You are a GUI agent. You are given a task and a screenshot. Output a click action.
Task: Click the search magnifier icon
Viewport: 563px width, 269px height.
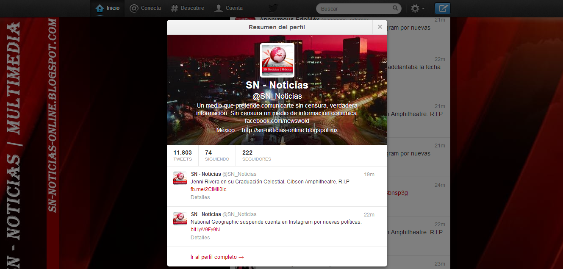click(395, 8)
